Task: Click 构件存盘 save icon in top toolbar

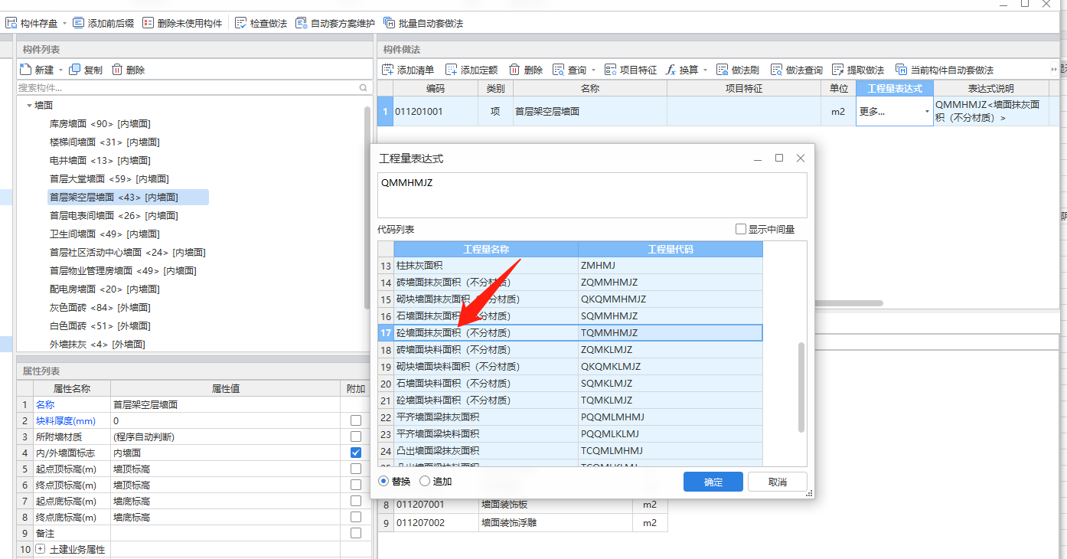Action: pyautogui.click(x=11, y=23)
